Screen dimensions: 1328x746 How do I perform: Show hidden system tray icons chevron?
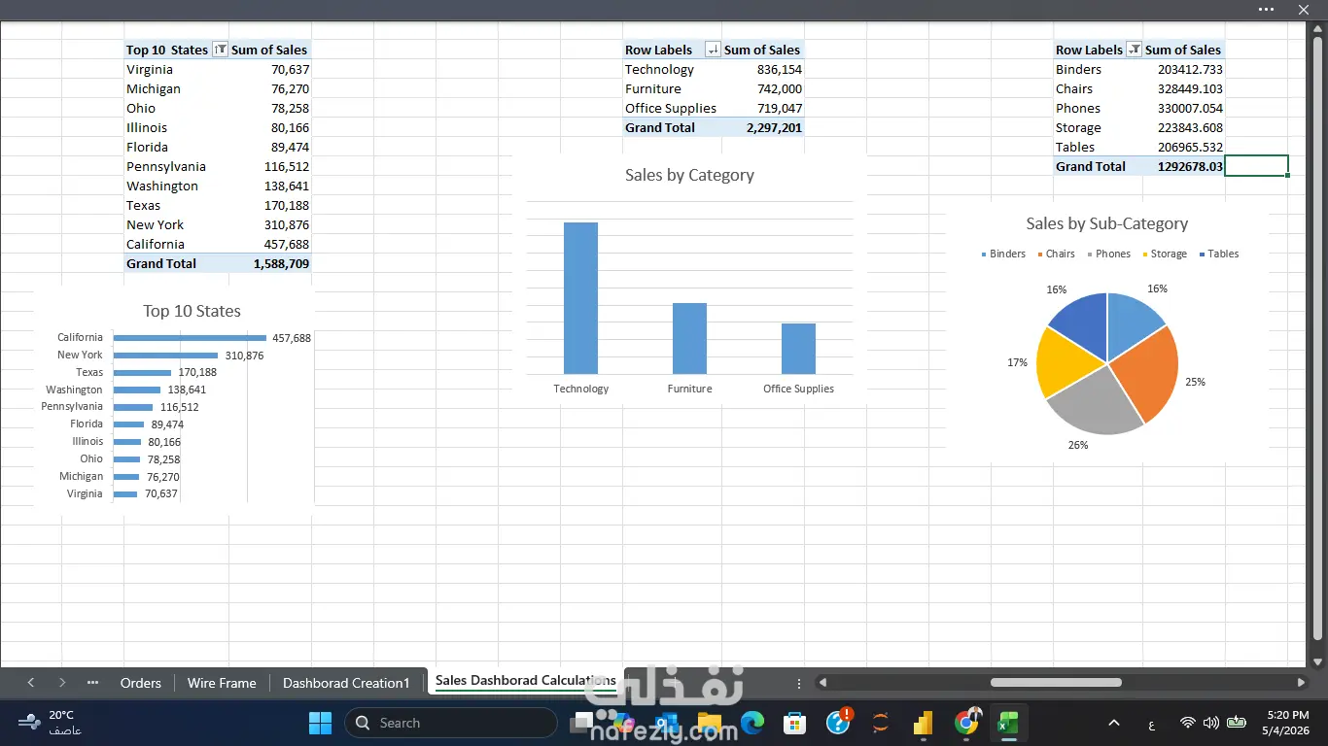[x=1114, y=723]
